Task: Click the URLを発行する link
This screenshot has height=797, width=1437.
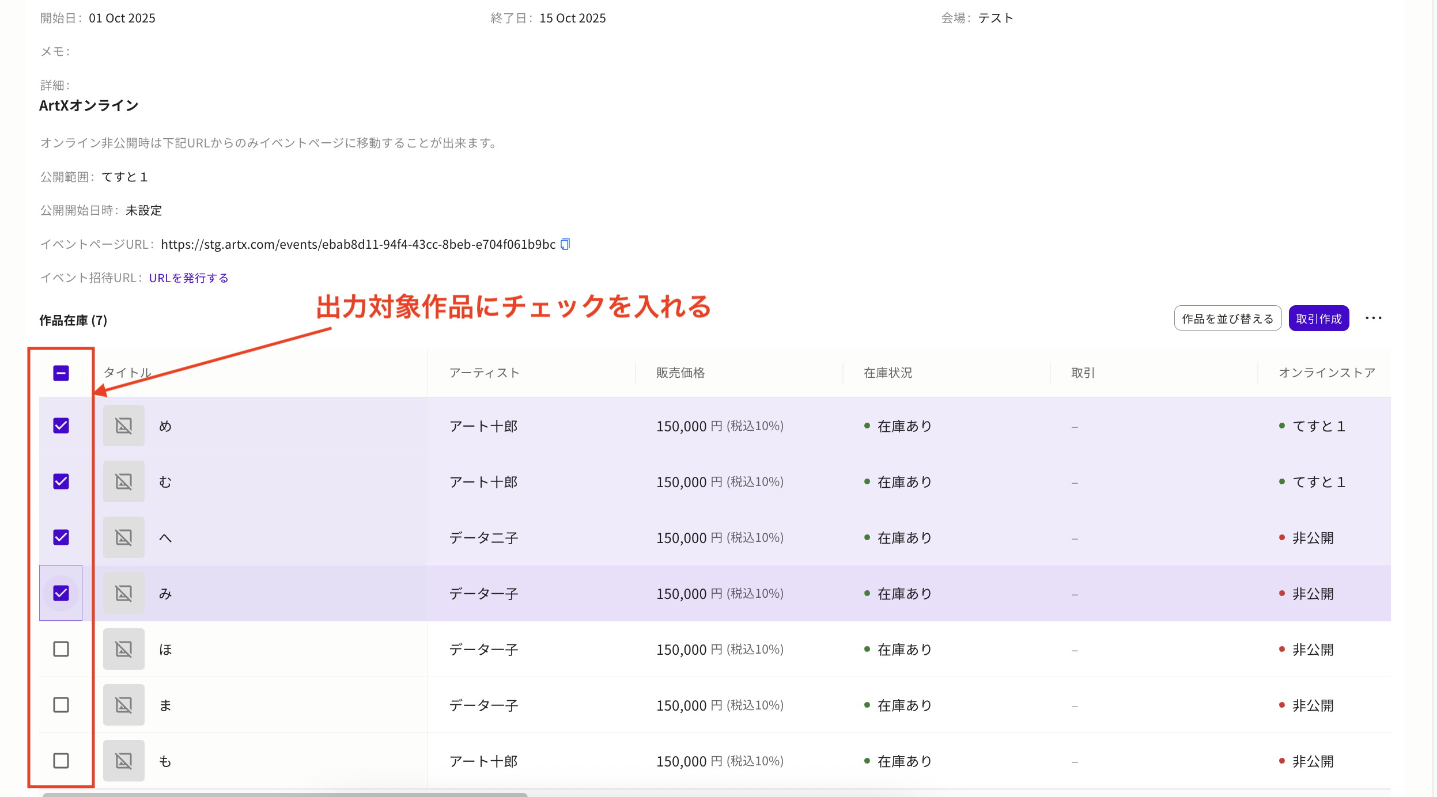Action: (x=188, y=278)
